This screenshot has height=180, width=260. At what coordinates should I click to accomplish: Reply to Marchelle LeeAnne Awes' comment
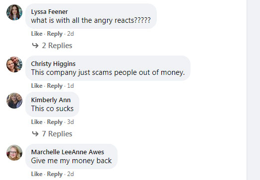55,174
